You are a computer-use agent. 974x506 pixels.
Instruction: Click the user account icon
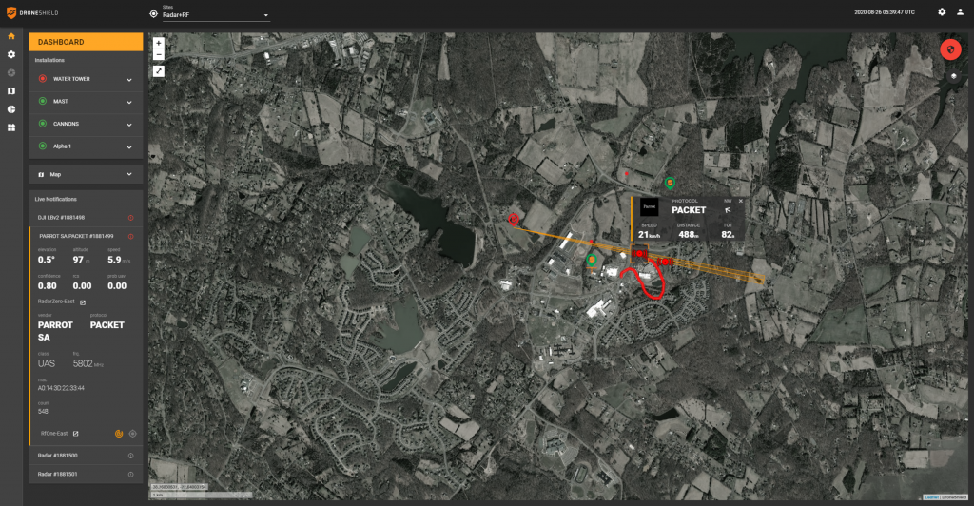pyautogui.click(x=960, y=11)
